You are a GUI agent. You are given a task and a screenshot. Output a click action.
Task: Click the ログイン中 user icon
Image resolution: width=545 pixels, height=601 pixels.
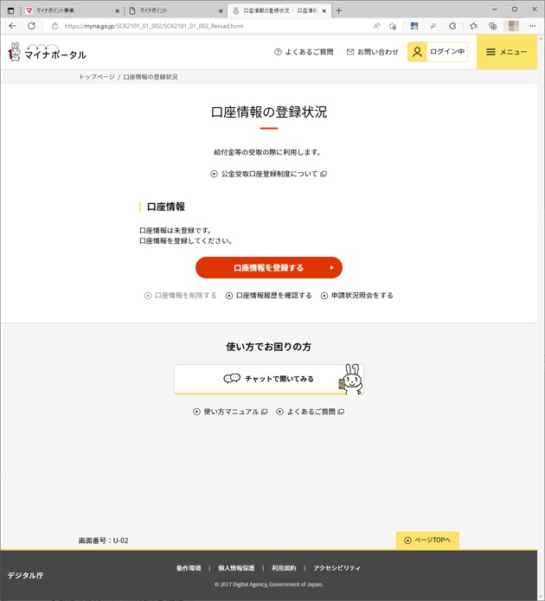[x=417, y=52]
